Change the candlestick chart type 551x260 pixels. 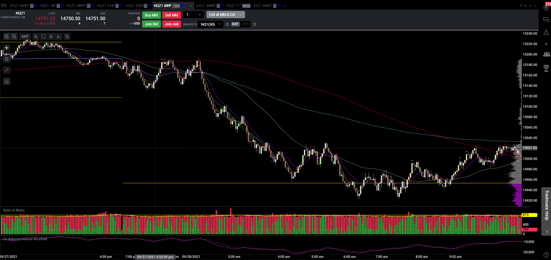click(x=36, y=36)
